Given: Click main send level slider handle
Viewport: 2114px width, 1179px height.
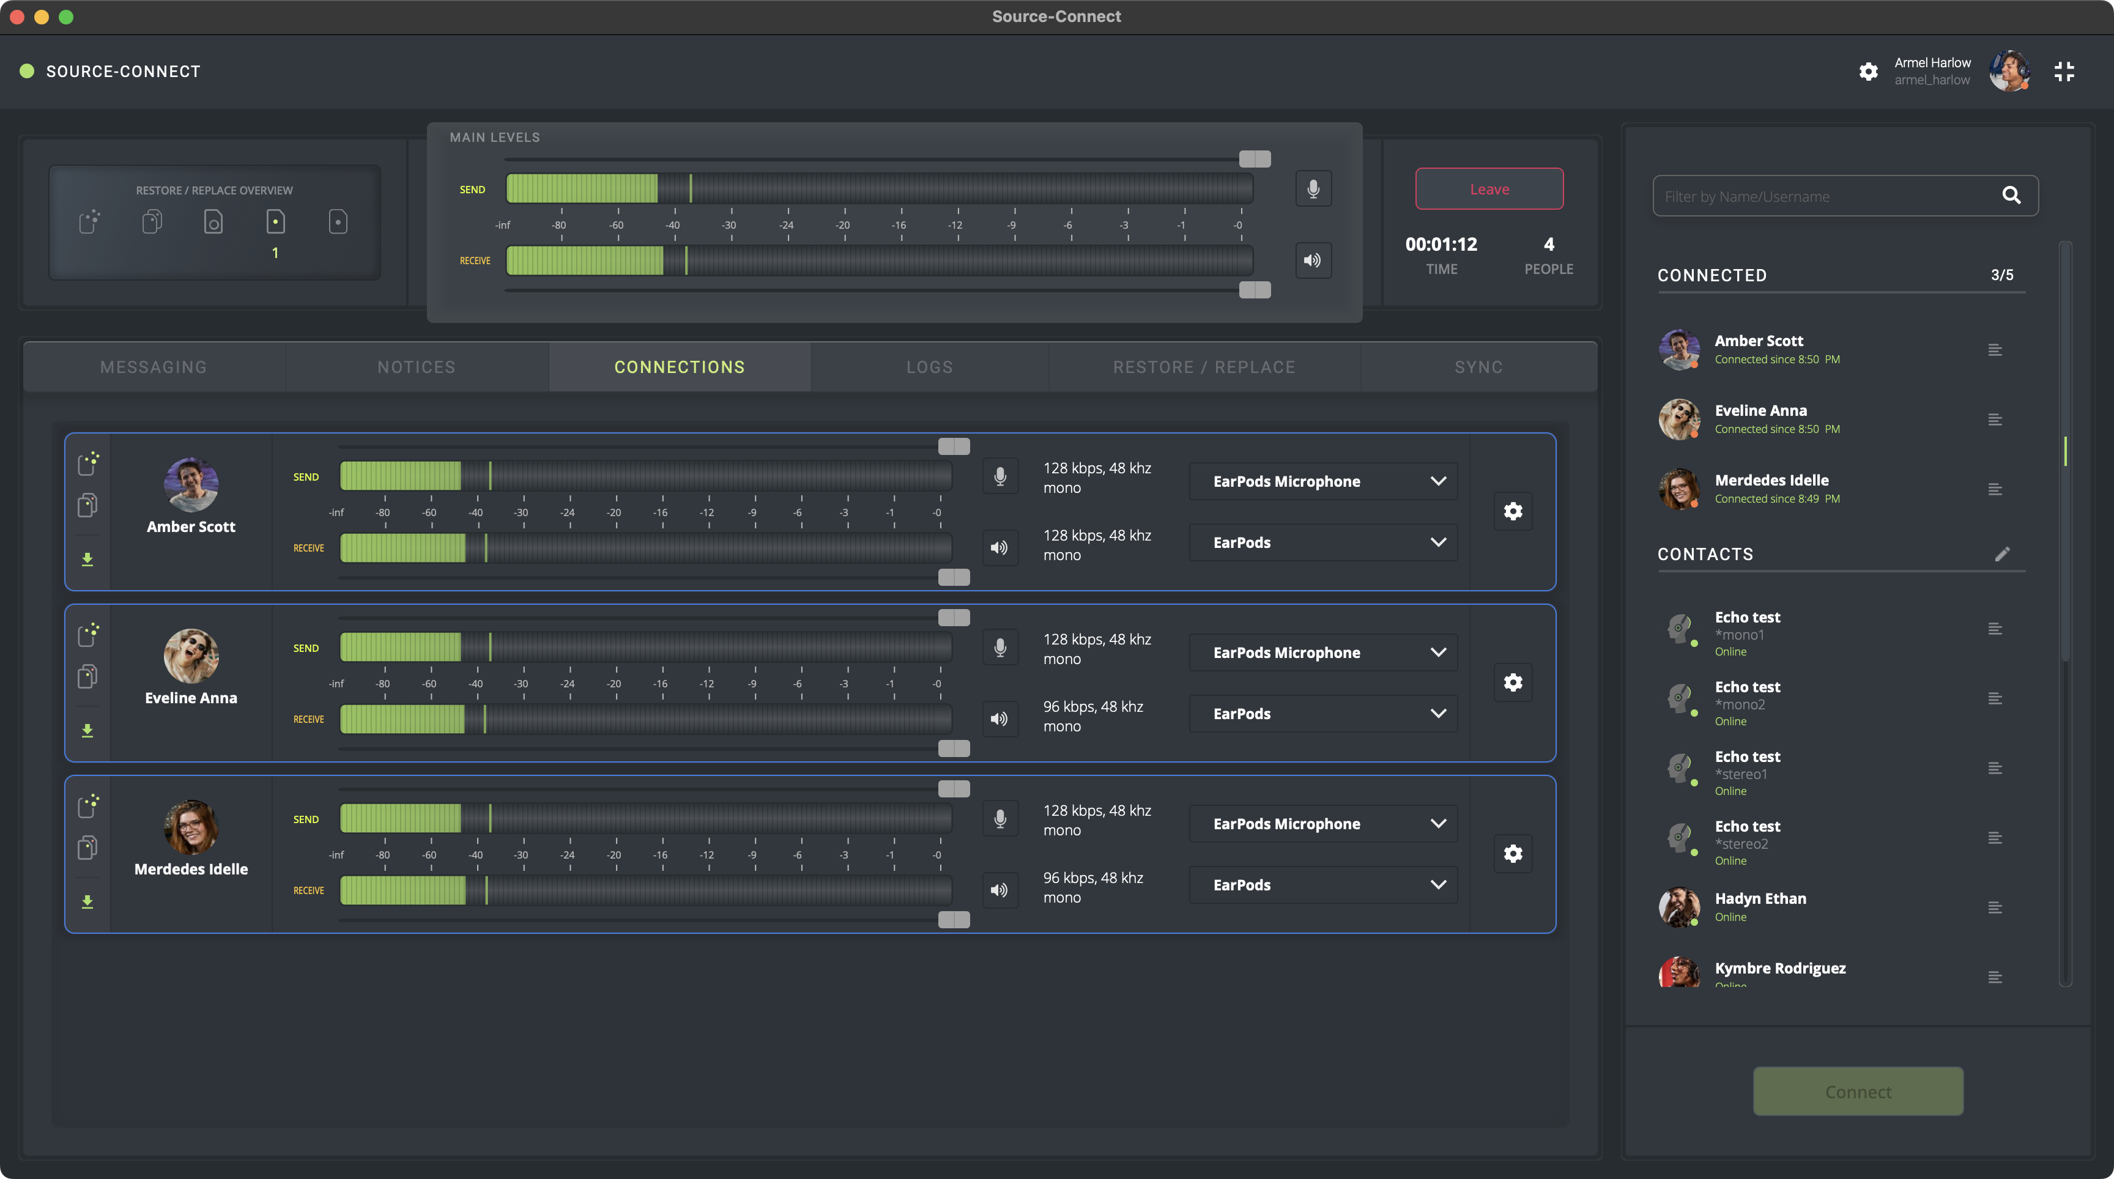Looking at the screenshot, I should 1254,159.
